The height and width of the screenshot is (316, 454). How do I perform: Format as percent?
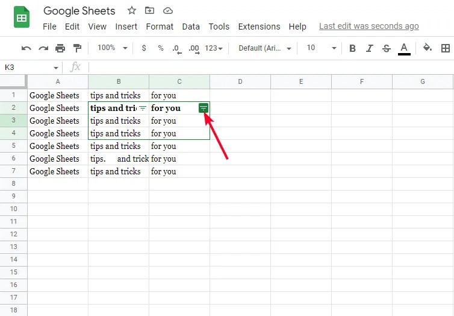(161, 48)
